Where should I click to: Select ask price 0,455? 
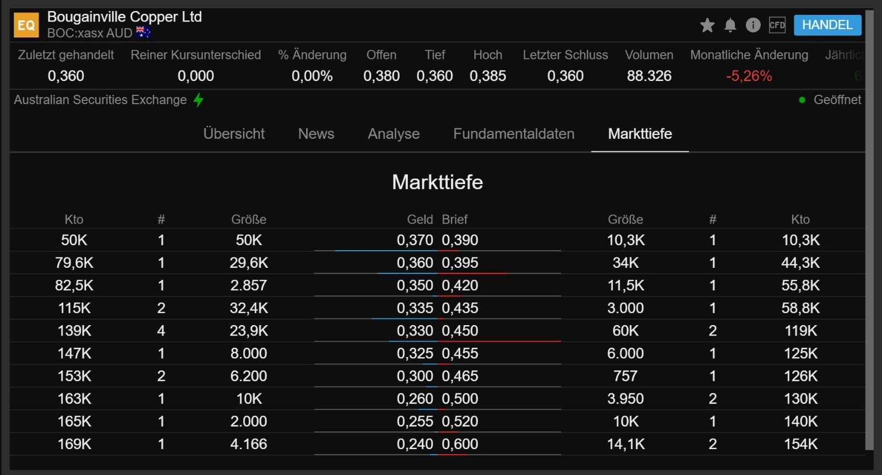coord(460,353)
